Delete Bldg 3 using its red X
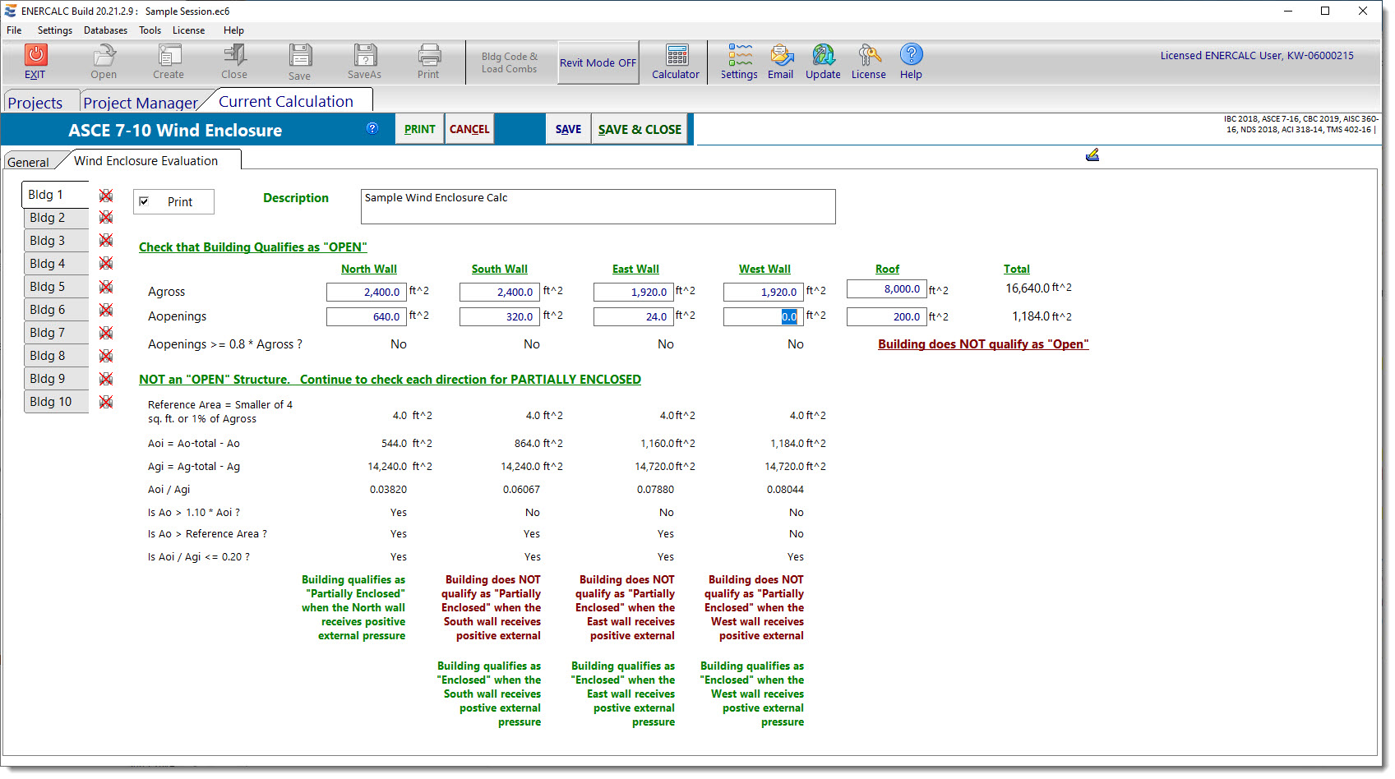 (x=106, y=241)
